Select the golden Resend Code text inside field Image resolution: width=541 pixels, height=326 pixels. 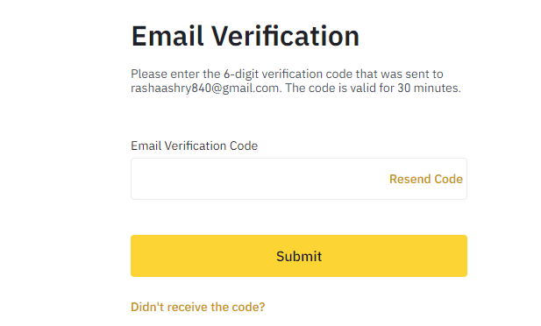pos(426,179)
